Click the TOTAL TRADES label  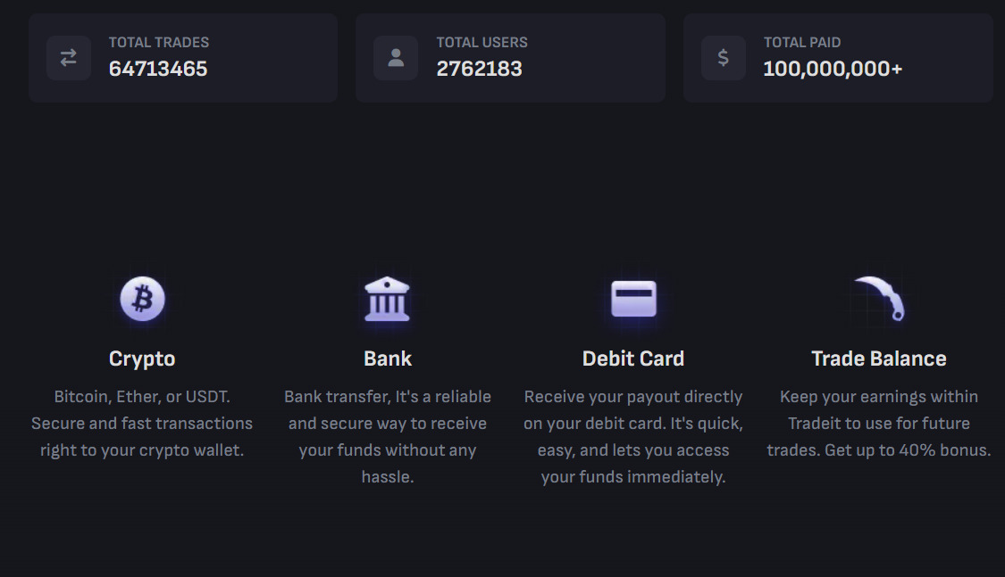click(x=159, y=42)
